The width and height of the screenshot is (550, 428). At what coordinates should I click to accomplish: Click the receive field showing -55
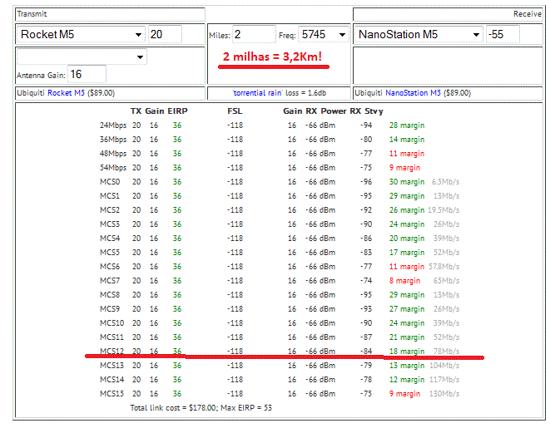[503, 34]
